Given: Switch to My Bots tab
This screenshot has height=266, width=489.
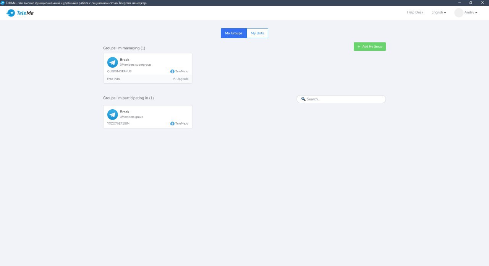Looking at the screenshot, I should [x=257, y=33].
